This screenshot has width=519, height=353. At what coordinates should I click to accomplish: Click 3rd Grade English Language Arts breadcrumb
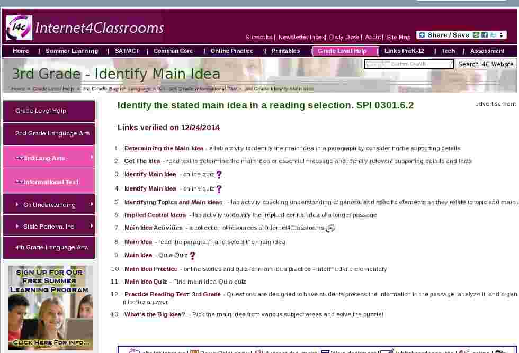click(x=122, y=89)
